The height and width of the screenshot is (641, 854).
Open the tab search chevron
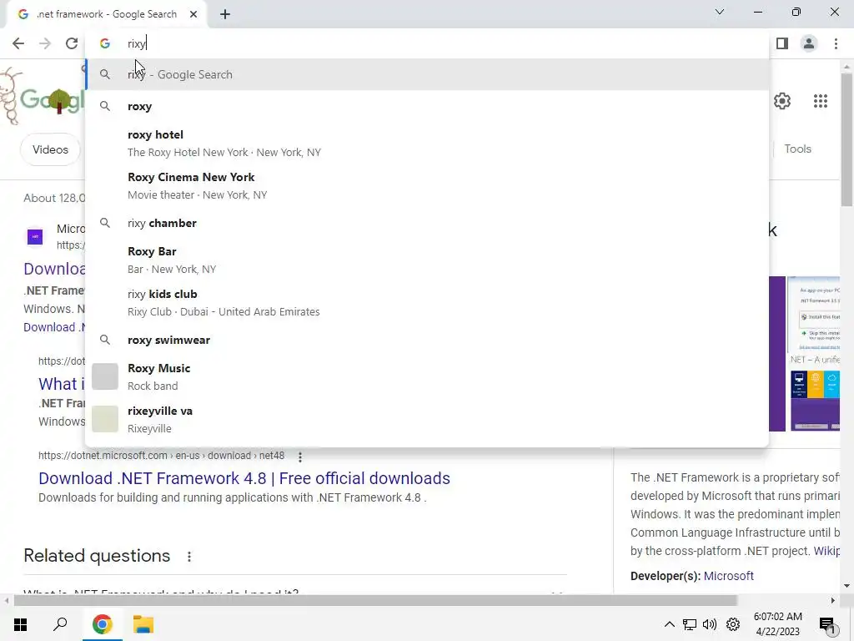720,12
